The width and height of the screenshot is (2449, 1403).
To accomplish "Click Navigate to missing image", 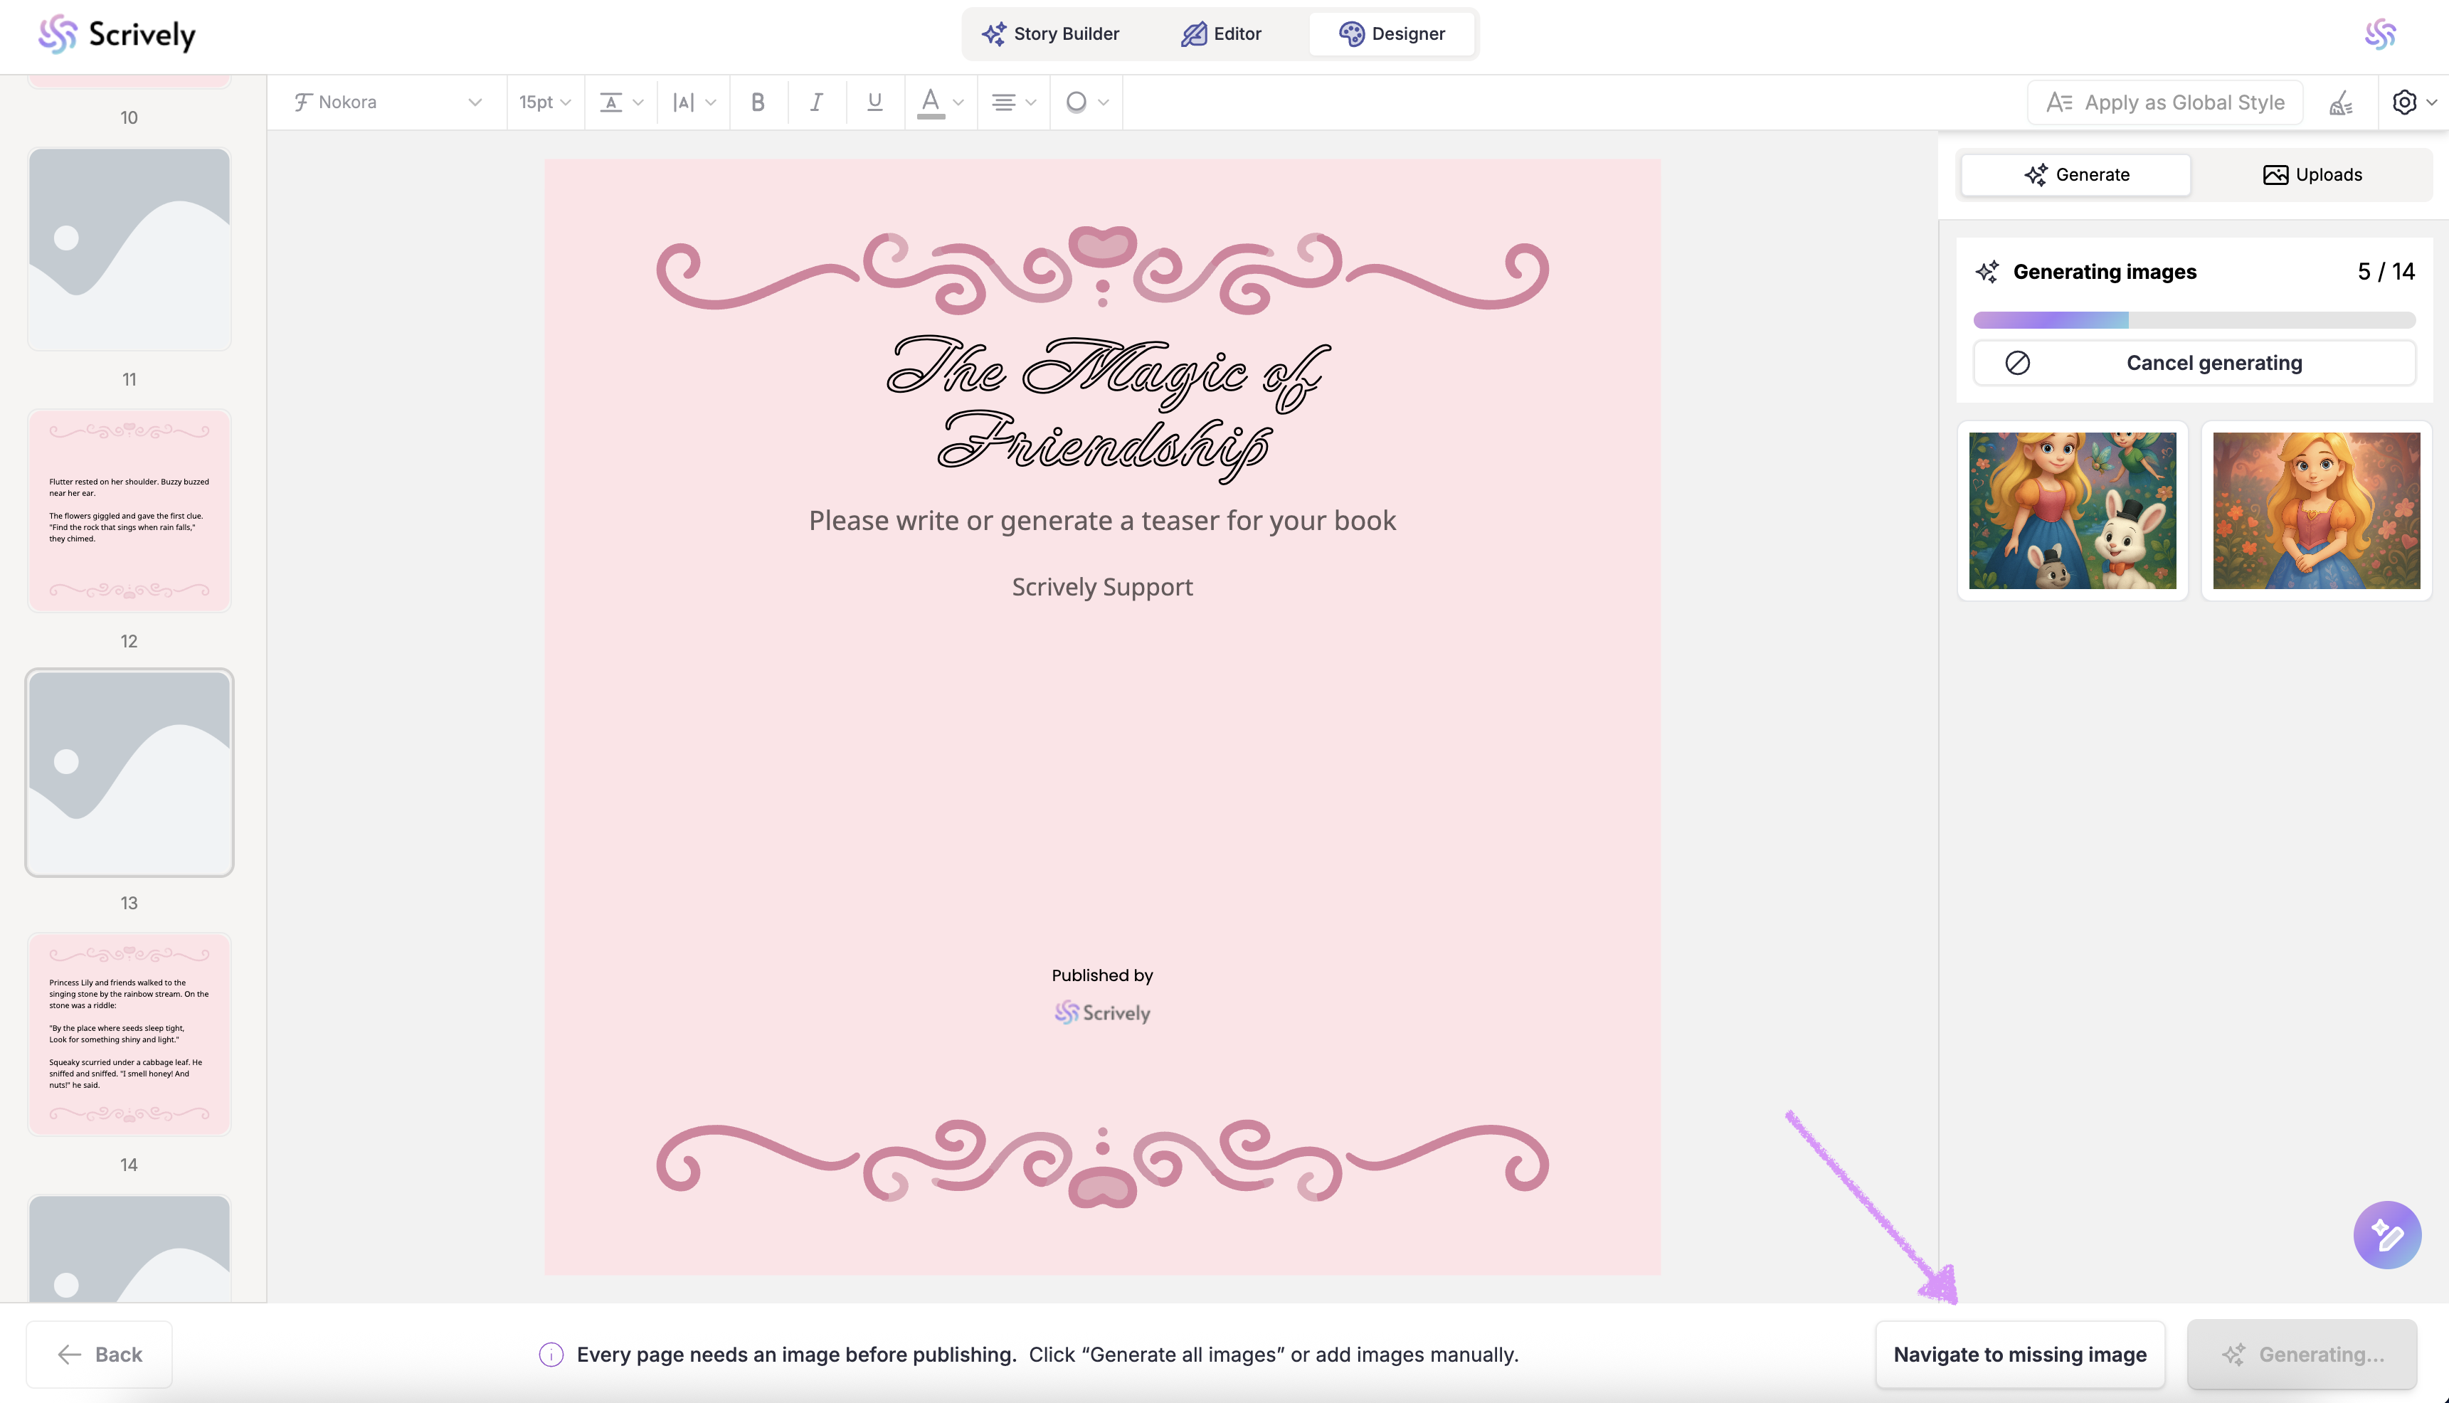I will (x=2019, y=1354).
